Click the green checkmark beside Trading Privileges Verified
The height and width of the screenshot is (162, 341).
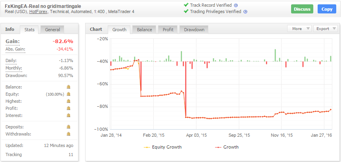pyautogui.click(x=186, y=11)
